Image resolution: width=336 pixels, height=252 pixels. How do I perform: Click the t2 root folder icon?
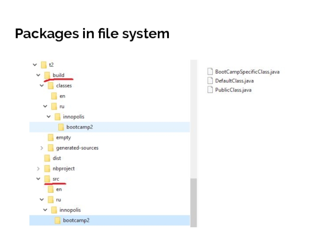44,65
